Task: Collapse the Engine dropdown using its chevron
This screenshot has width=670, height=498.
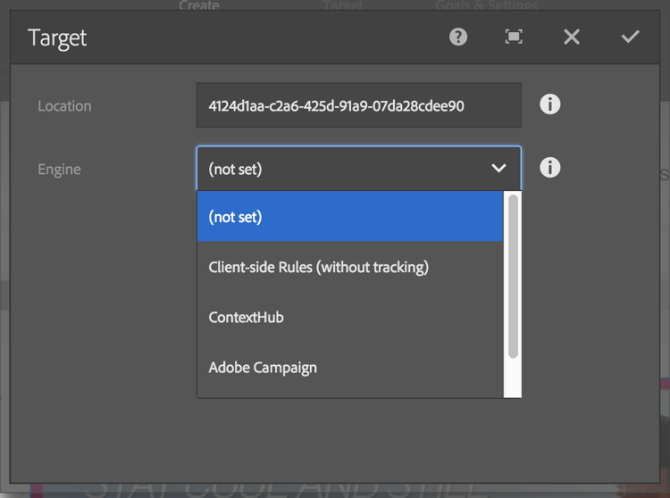Action: point(498,168)
